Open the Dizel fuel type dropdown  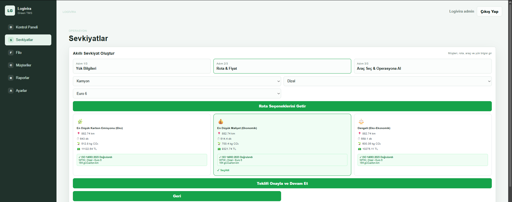pyautogui.click(x=388, y=81)
